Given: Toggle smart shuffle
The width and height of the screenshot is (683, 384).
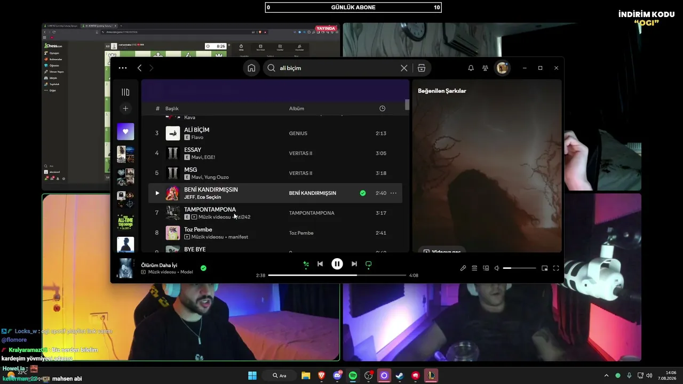Looking at the screenshot, I should (x=306, y=264).
